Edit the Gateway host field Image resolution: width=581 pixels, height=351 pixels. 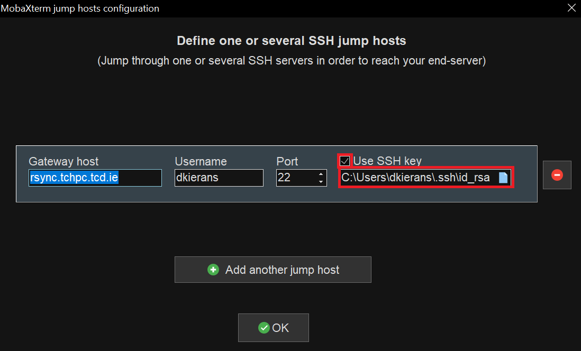(95, 178)
